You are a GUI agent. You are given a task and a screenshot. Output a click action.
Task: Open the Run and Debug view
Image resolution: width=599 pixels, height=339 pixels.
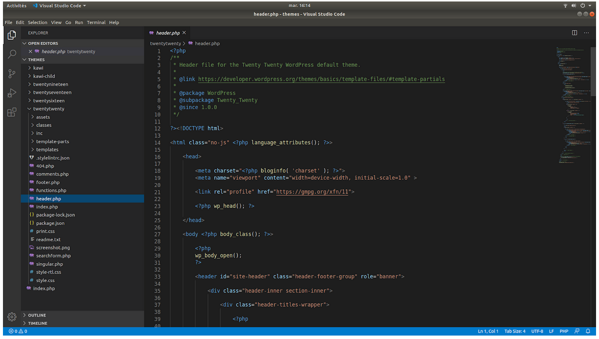12,93
